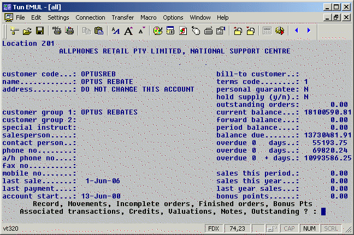
Task: Click the name value OPTUS REBATE
Action: point(107,82)
